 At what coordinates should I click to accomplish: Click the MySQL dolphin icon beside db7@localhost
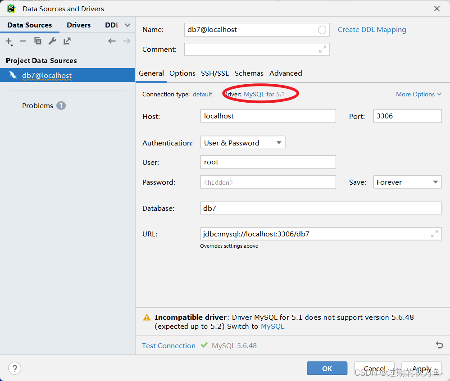(13, 75)
